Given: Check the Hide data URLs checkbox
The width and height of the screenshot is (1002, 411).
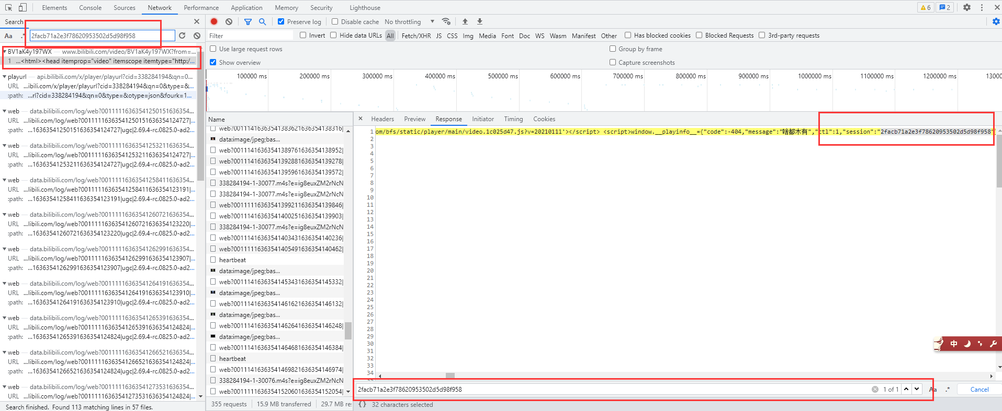Looking at the screenshot, I should pos(333,35).
